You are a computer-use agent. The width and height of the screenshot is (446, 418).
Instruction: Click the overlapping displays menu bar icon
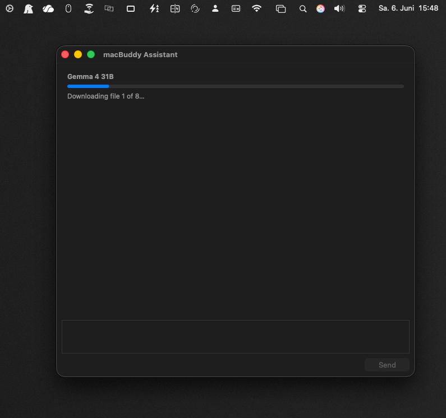109,8
